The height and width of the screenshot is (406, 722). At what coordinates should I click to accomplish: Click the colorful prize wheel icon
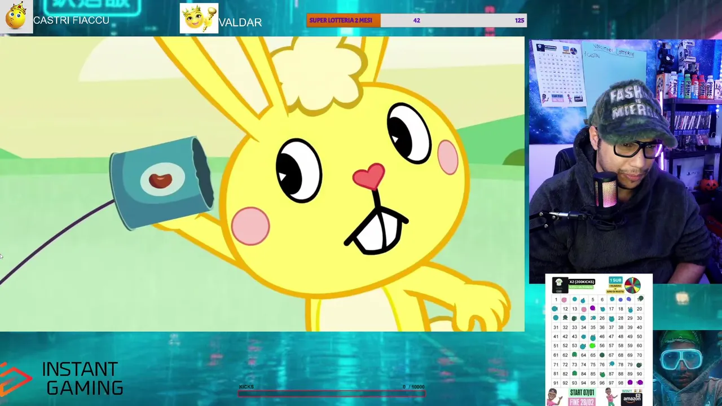click(633, 285)
